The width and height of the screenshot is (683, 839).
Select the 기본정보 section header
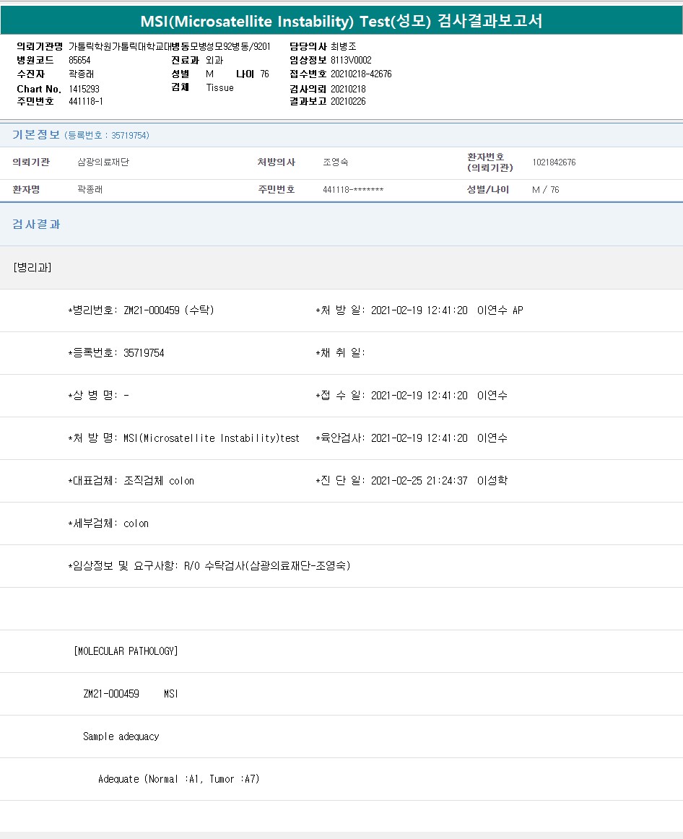[x=36, y=135]
